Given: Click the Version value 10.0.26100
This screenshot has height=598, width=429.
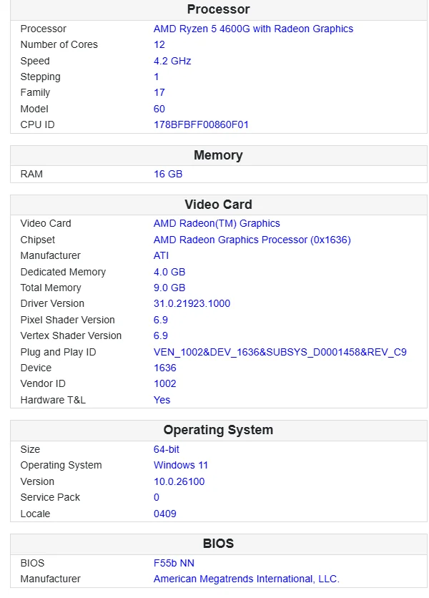Looking at the screenshot, I should pos(179,481).
